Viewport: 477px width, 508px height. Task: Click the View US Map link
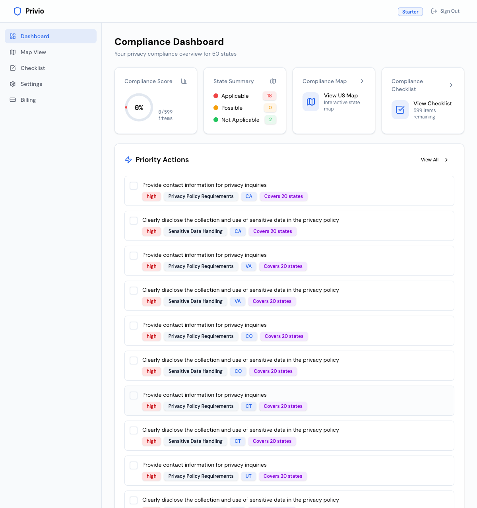(x=341, y=95)
